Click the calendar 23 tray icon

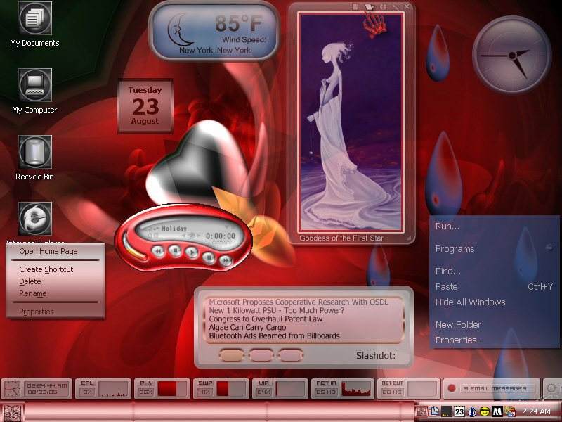point(459,411)
